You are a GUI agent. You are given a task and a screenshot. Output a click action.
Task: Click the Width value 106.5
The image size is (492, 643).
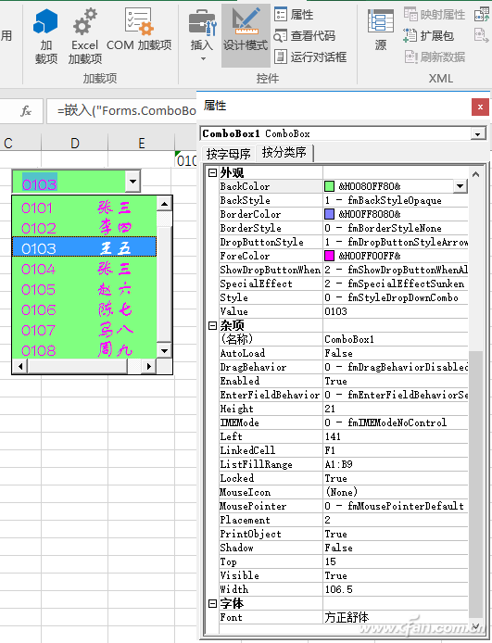click(x=396, y=589)
